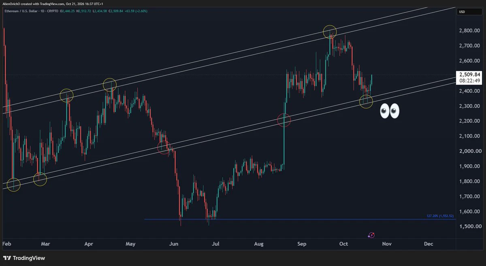Screen dimensions: 486x266
Task: Click the Dec label on time axis
Action: (428, 244)
